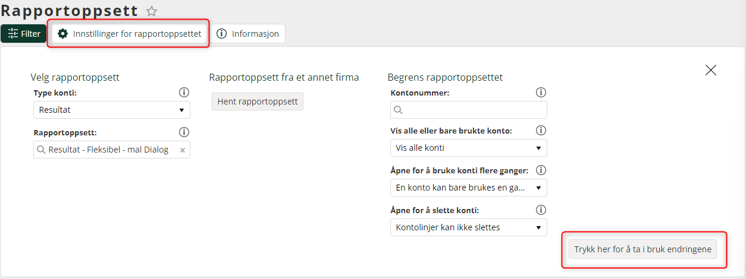Viewport: 746px width, 279px height.
Task: Open the Kontolinjer kan ikke slettes dropdown
Action: (469, 227)
